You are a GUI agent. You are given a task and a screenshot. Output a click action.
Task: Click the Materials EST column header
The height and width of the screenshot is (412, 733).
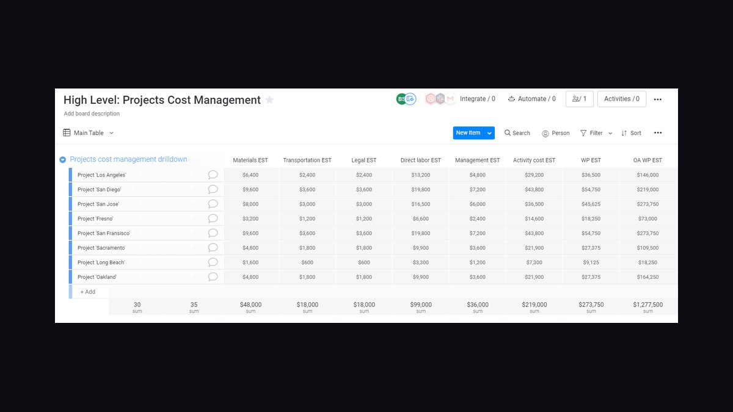[x=250, y=161]
